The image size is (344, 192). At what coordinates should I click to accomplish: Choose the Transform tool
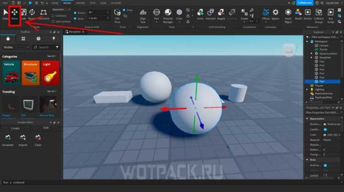pos(44,12)
